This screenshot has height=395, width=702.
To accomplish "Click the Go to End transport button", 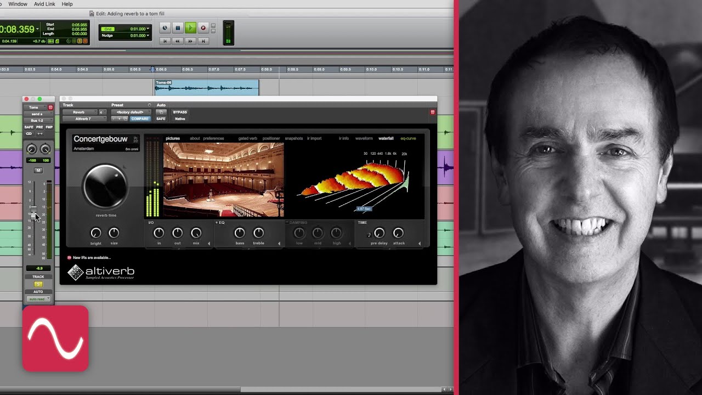I will click(x=203, y=41).
